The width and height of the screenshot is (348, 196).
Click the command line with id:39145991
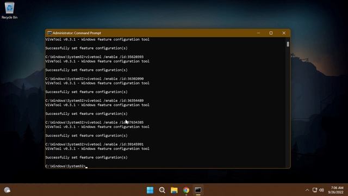coord(94,144)
